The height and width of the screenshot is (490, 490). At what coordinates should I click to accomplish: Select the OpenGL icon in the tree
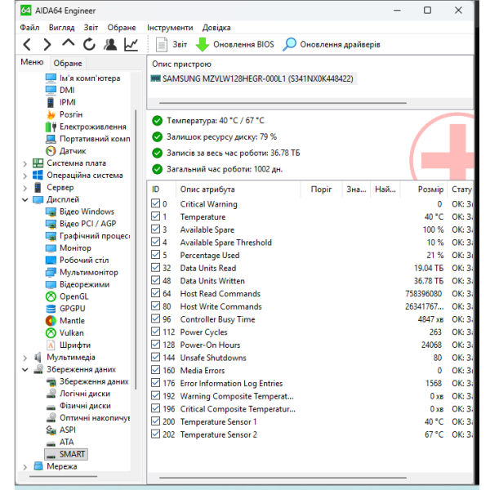[x=51, y=296]
